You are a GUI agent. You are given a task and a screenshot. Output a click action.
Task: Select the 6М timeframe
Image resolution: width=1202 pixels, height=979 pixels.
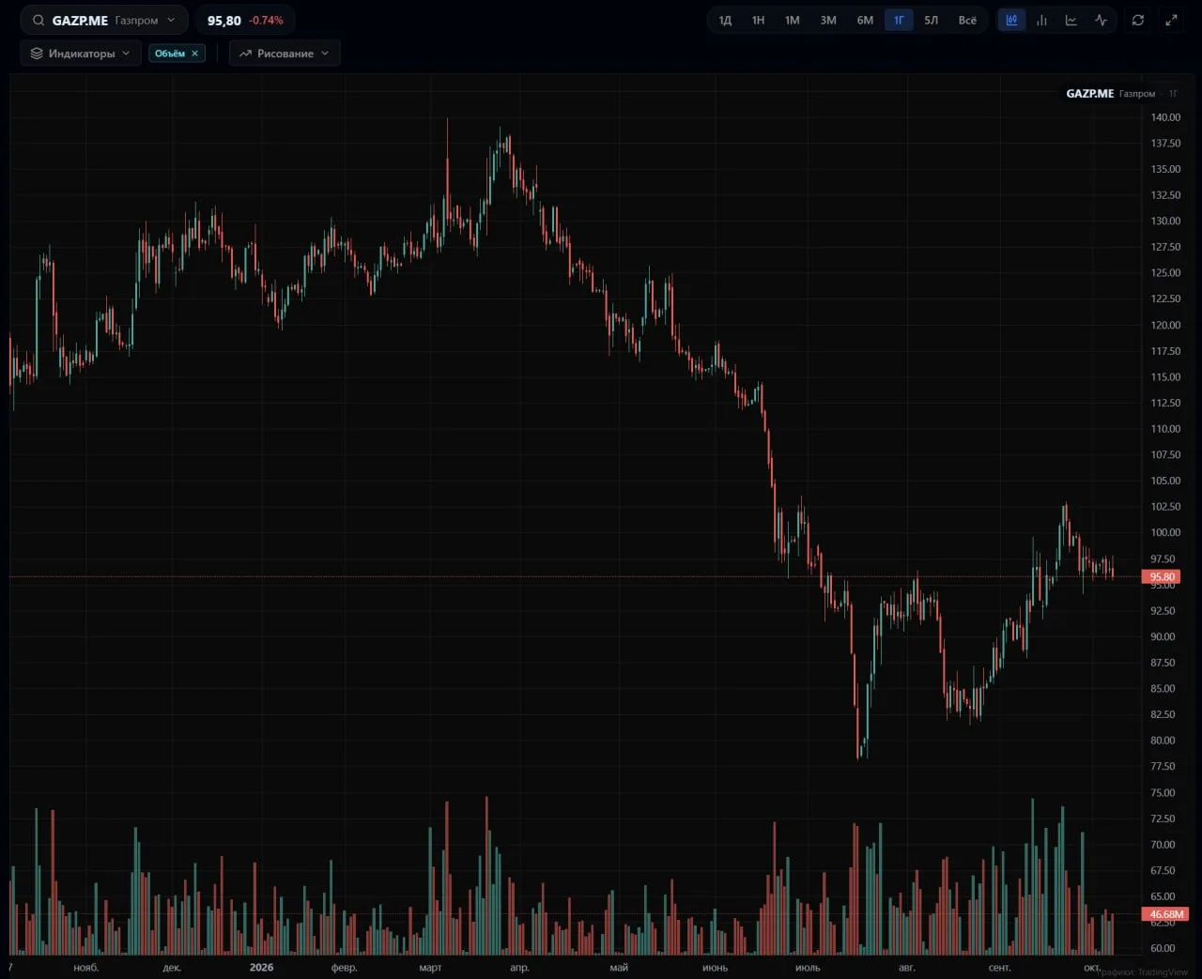[865, 20]
